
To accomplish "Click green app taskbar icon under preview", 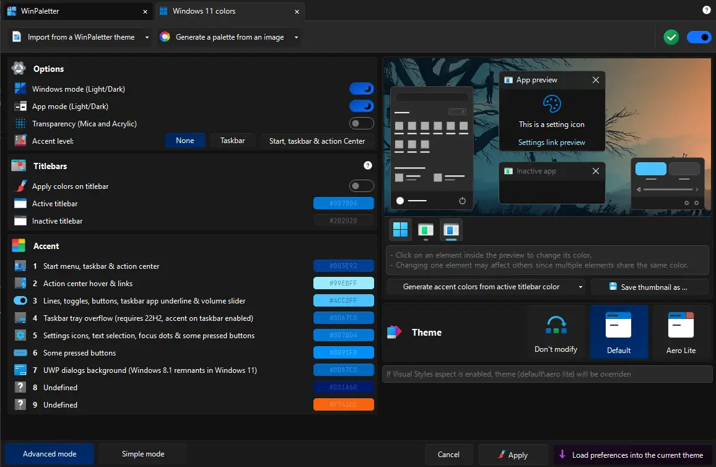I will (426, 230).
